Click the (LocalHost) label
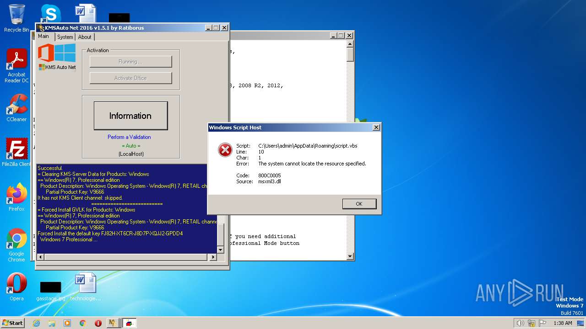Viewport: 586px width, 329px height. click(x=131, y=154)
